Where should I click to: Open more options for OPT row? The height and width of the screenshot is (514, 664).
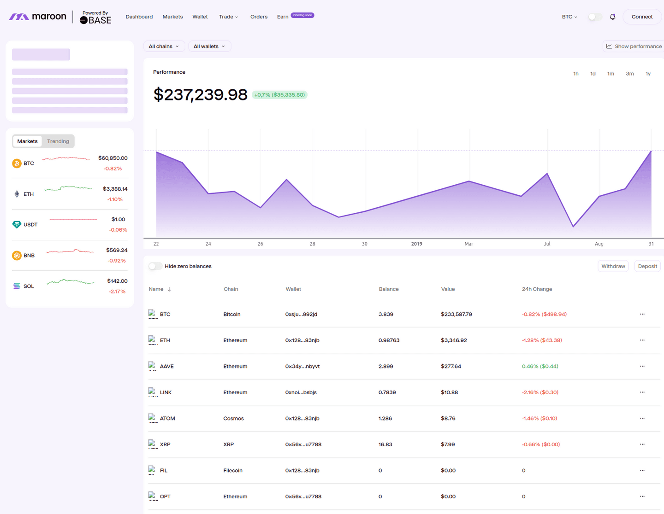coord(642,496)
